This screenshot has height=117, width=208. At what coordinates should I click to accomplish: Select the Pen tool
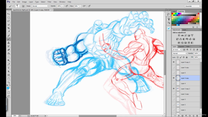point(9,64)
